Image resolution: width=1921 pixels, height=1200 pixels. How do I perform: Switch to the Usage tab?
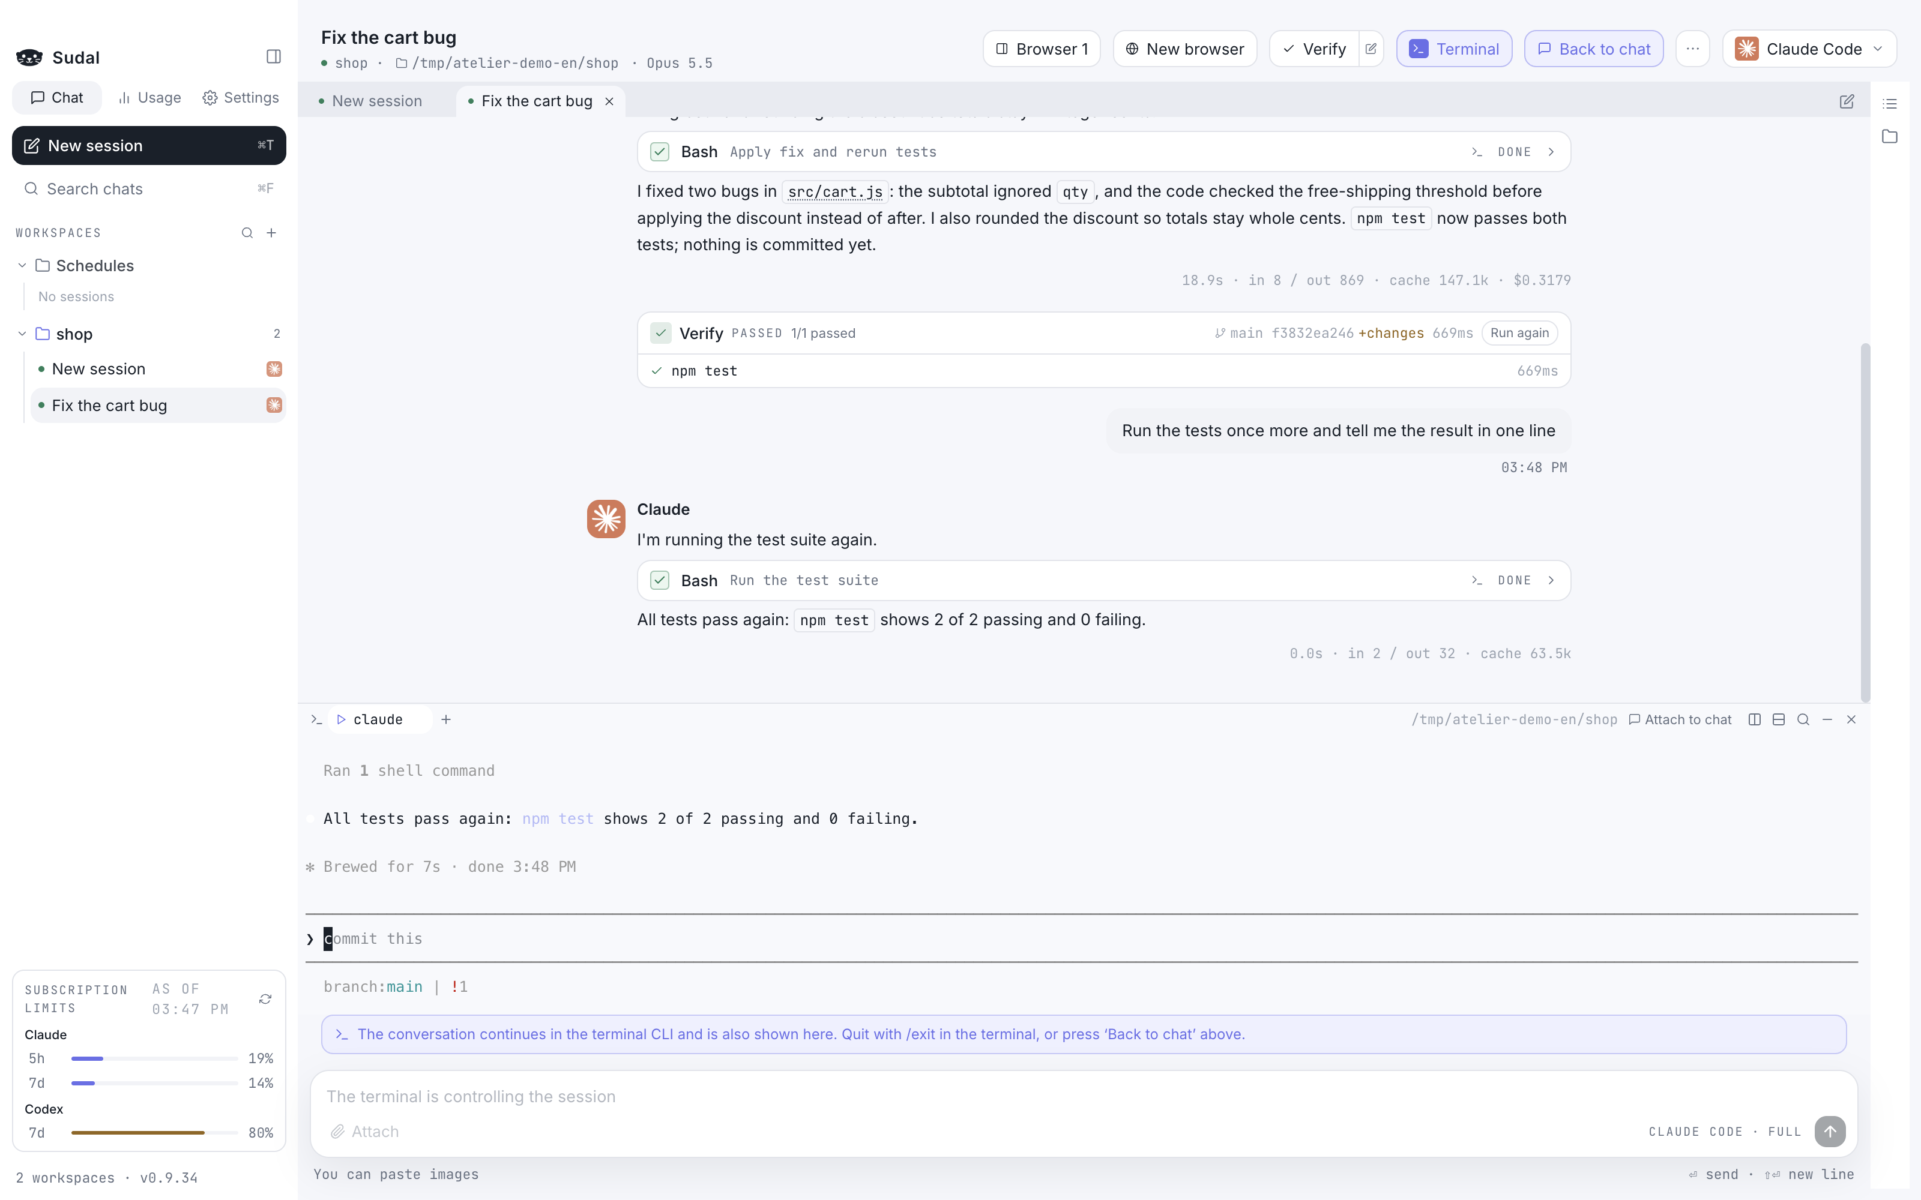[x=150, y=98]
